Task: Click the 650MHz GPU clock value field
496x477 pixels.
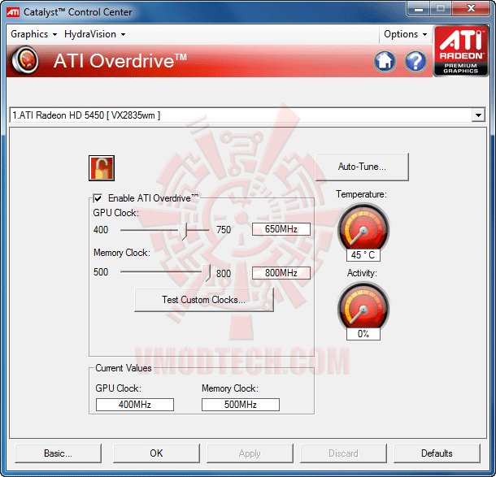Action: (x=281, y=229)
